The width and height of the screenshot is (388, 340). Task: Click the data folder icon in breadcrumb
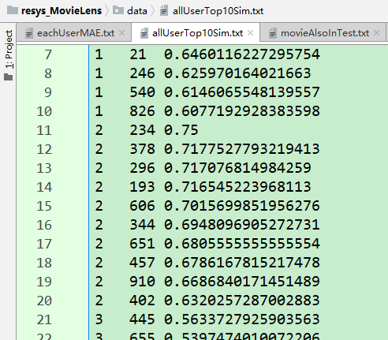pyautogui.click(x=118, y=10)
